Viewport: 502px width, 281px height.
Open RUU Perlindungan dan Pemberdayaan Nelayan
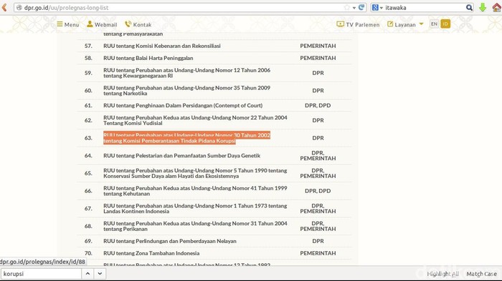click(170, 241)
